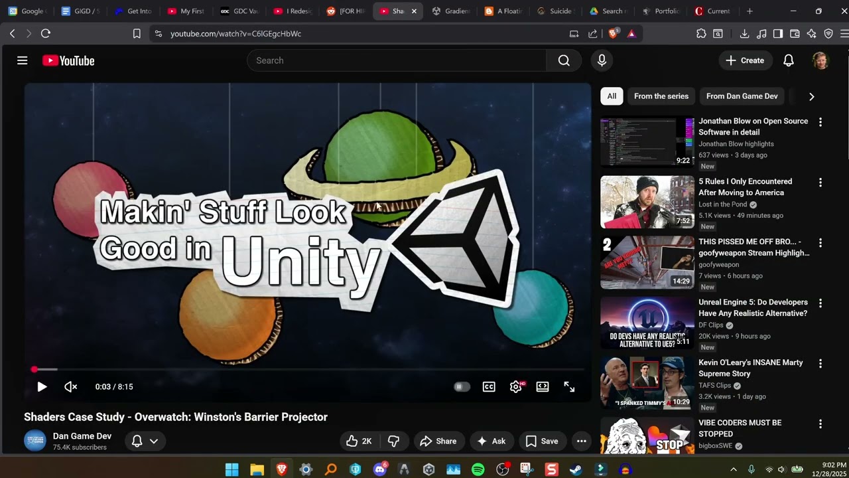The height and width of the screenshot is (478, 849).
Task: Switch to the "GDC Vau" browser tab
Action: [x=239, y=11]
